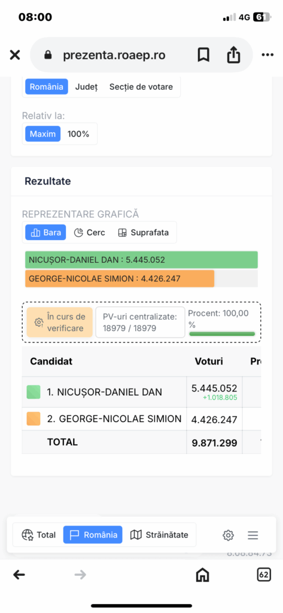Switch chart to Suprafata view

(144, 233)
